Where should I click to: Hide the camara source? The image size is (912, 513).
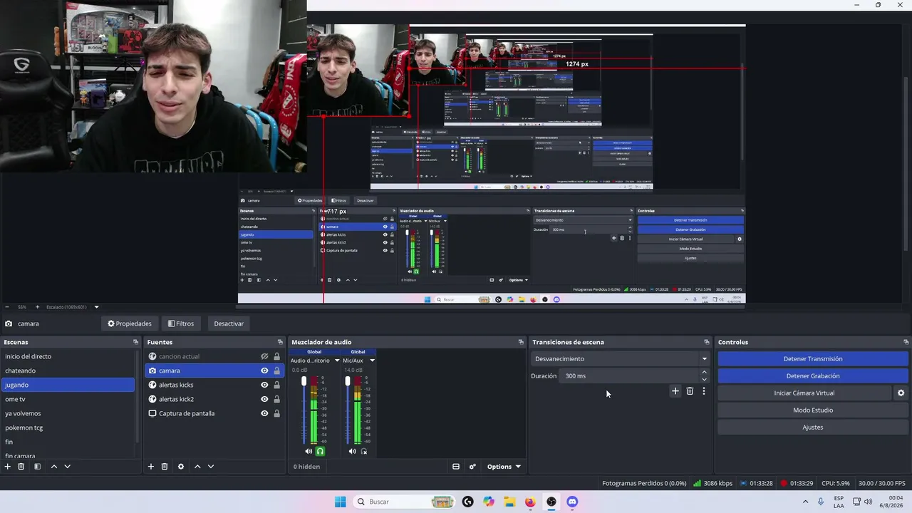click(264, 370)
